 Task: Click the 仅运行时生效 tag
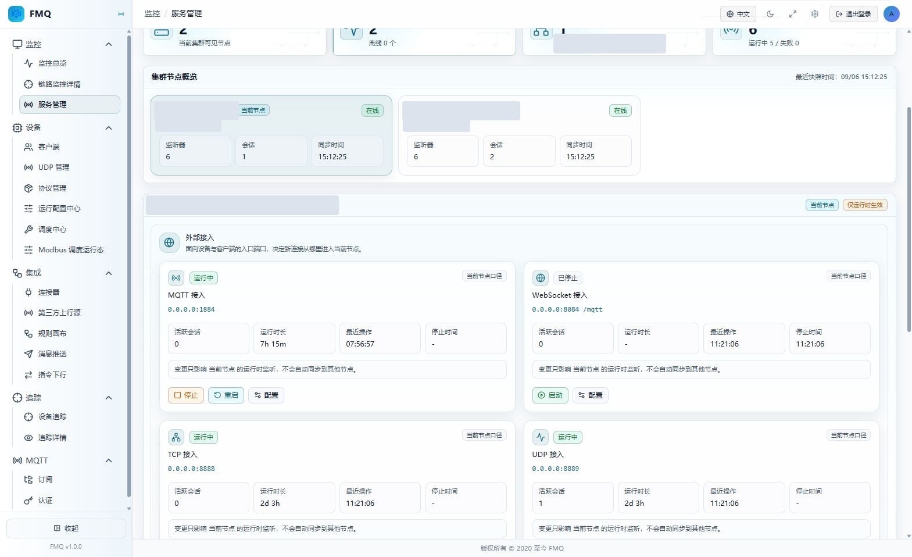[865, 205]
